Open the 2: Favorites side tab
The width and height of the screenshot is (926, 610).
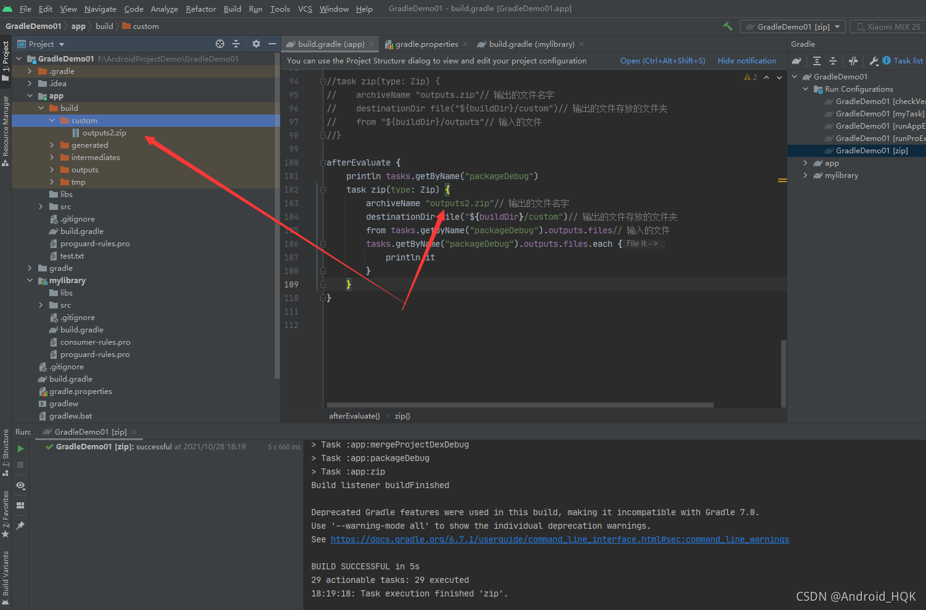tap(6, 515)
